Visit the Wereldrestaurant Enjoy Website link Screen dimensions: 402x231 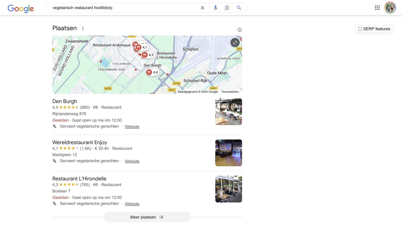(x=132, y=161)
